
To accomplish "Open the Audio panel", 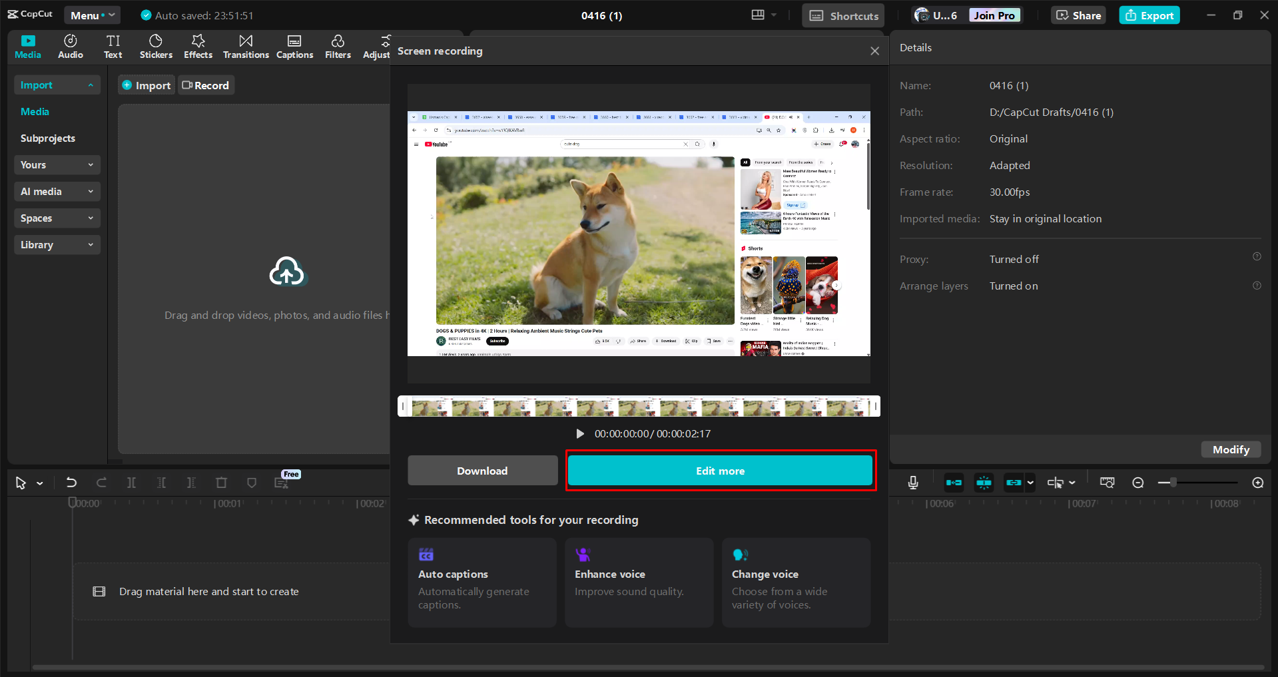I will pos(70,46).
